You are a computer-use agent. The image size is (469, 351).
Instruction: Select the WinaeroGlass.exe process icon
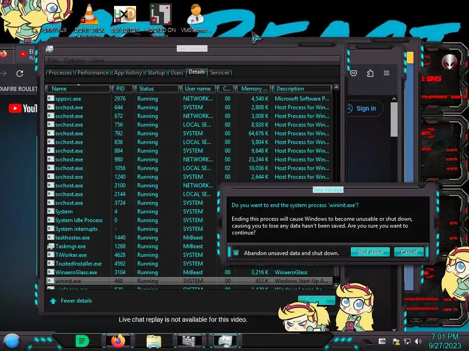[x=50, y=272]
